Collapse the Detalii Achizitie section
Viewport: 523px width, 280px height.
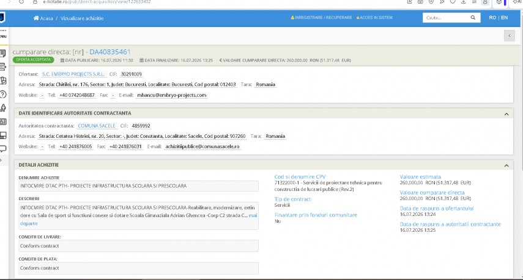(x=506, y=165)
